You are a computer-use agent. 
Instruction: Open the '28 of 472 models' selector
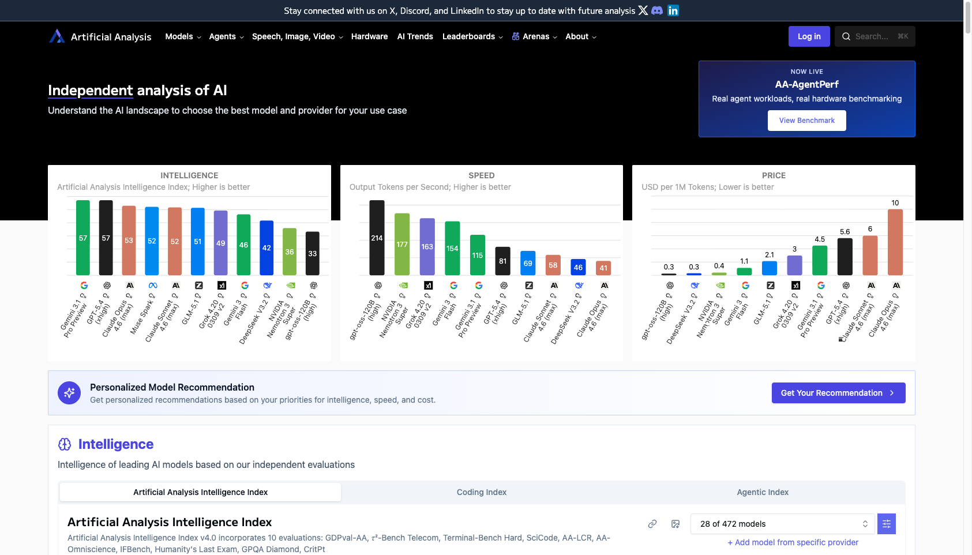(783, 524)
